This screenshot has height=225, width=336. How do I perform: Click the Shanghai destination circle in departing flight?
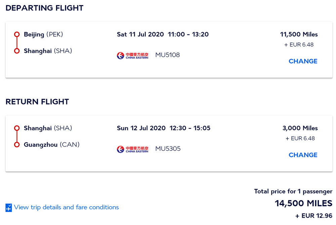[17, 51]
